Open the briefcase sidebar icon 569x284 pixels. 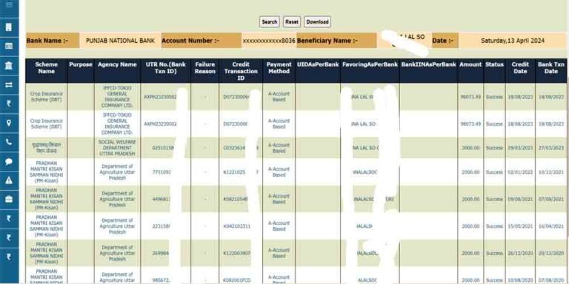point(9,199)
